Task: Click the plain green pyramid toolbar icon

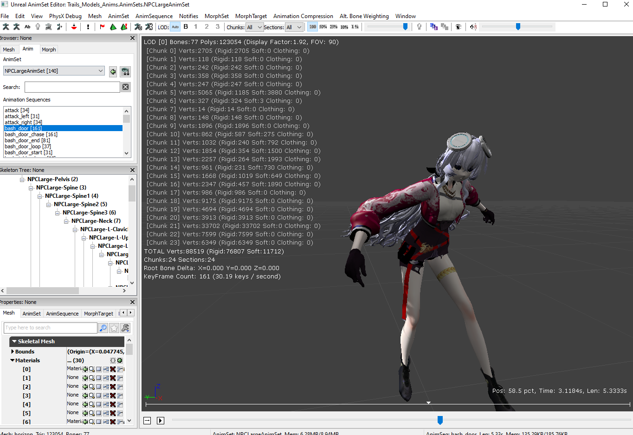Action: click(x=113, y=27)
